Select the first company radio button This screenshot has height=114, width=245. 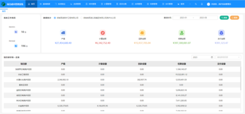click(55, 18)
